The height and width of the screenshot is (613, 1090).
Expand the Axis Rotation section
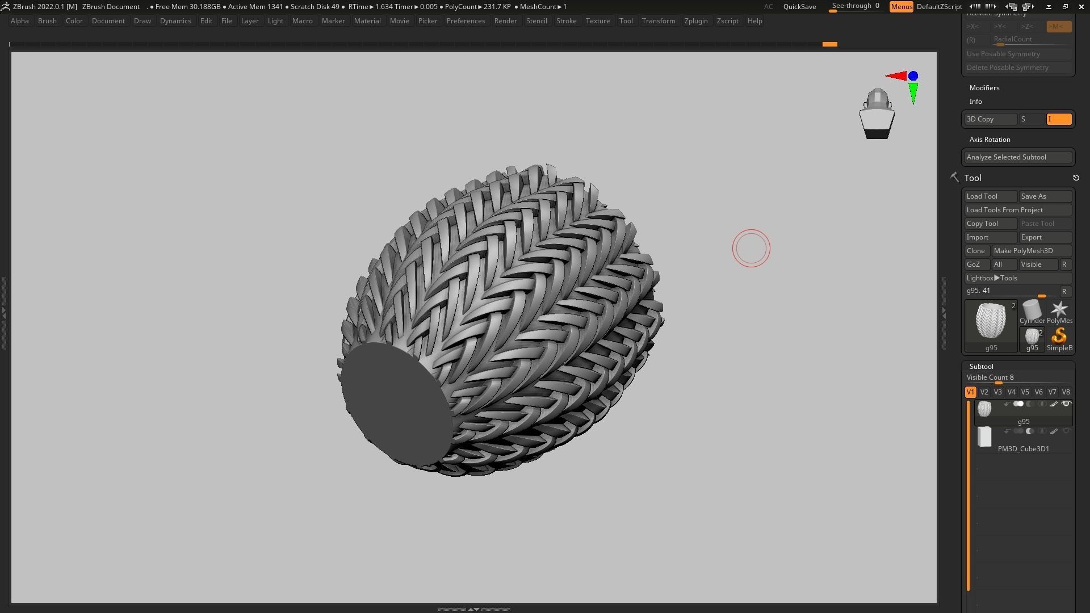pos(990,140)
